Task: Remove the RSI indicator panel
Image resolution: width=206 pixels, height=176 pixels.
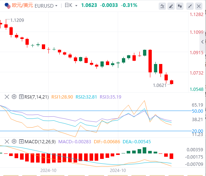Action: tap(7, 97)
